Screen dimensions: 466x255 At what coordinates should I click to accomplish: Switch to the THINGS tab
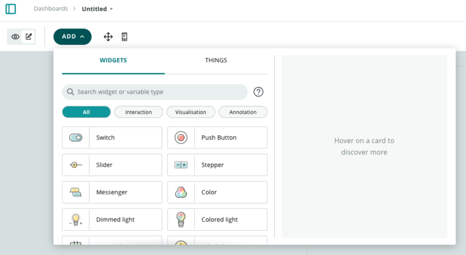[216, 61]
